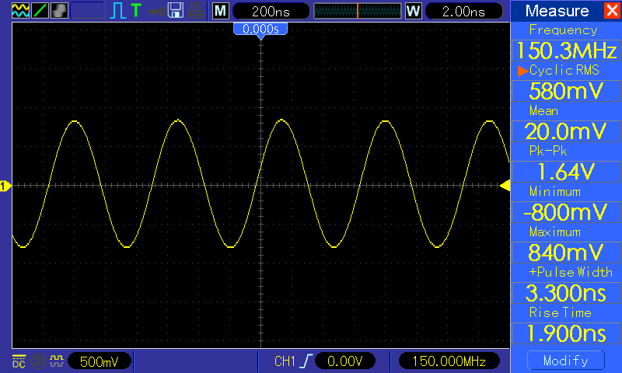Toggle the 20 bandwidth limit icon
Image resolution: width=622 pixels, height=373 pixels.
point(38,361)
